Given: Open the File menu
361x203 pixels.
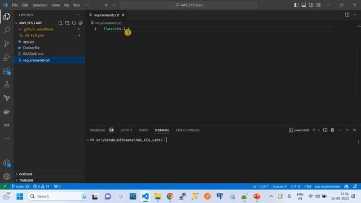Looking at the screenshot, I should click(15, 5).
